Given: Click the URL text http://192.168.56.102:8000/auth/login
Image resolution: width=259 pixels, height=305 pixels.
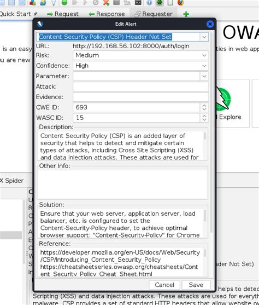Looking at the screenshot, I should pos(131,47).
